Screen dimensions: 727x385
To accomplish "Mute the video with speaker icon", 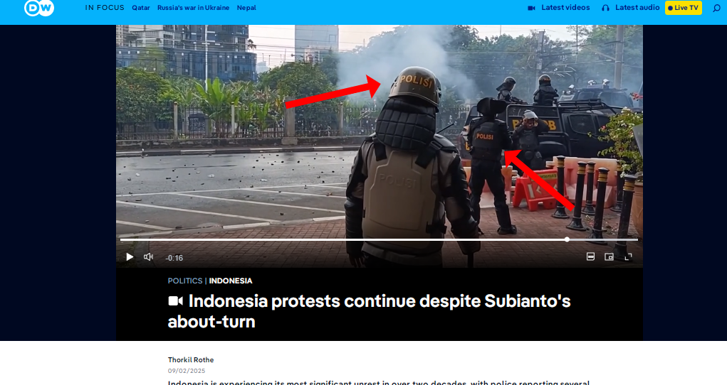I will tap(148, 257).
